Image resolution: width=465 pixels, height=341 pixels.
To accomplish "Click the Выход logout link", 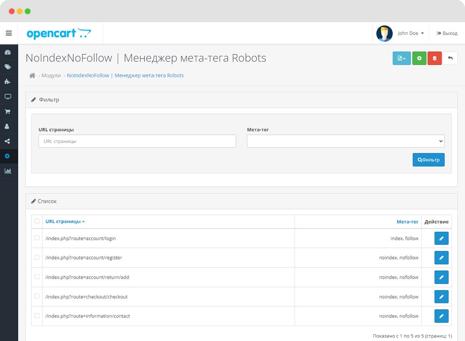I will tap(447, 33).
